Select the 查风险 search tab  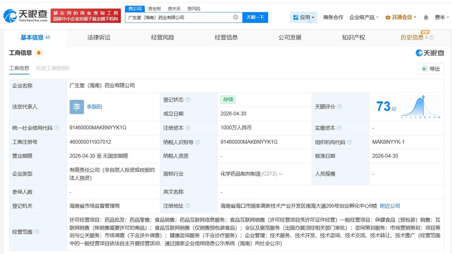(x=194, y=8)
